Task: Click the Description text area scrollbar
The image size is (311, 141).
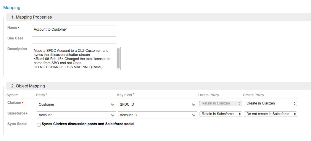Action: point(118,58)
